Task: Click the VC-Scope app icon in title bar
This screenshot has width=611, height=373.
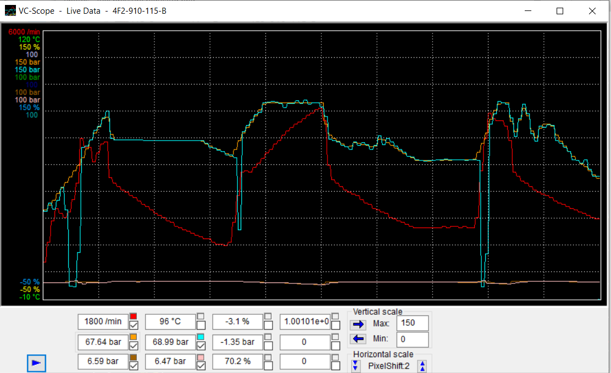Action: (x=10, y=10)
